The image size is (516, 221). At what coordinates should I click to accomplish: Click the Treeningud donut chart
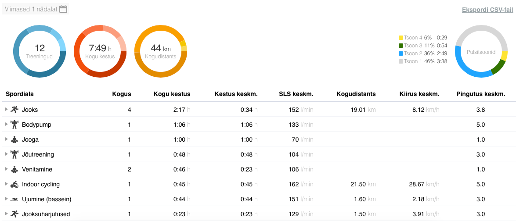pos(40,52)
